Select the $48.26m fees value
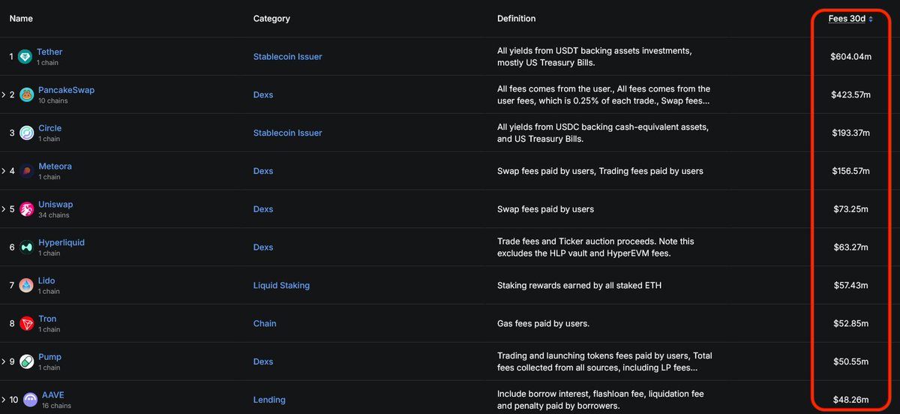 click(x=850, y=400)
